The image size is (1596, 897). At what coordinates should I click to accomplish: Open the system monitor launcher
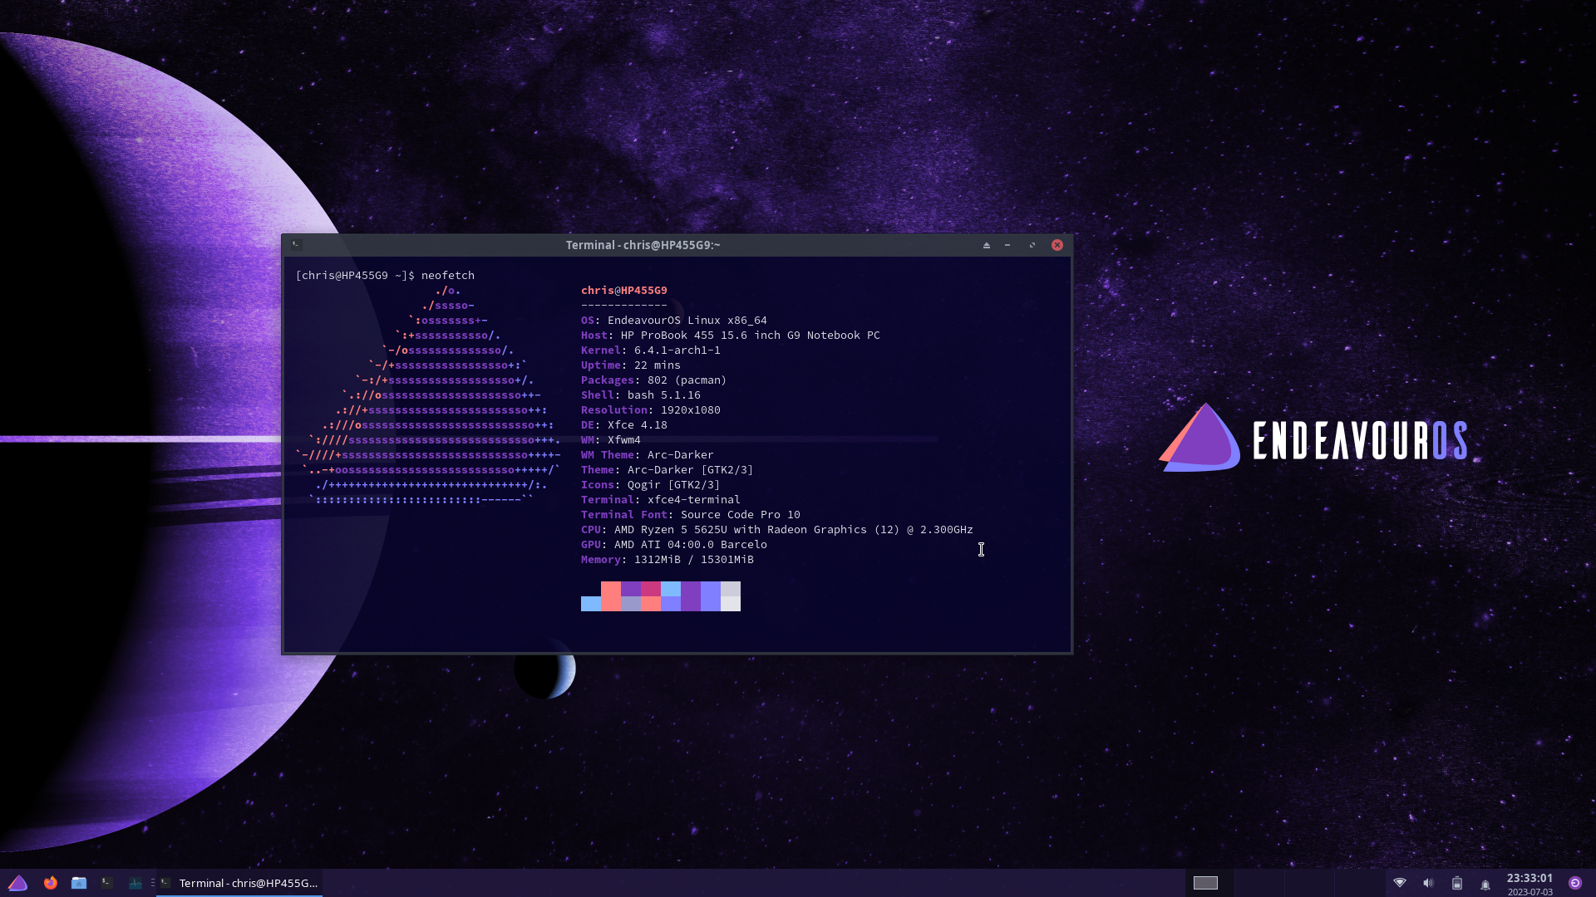[135, 883]
